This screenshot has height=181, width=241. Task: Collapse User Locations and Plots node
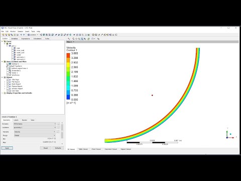2,62
